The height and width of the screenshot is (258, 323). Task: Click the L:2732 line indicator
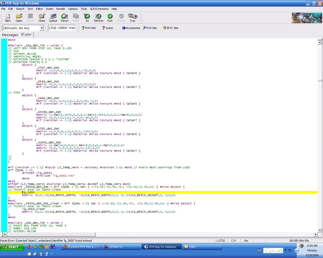pyautogui.click(x=221, y=241)
